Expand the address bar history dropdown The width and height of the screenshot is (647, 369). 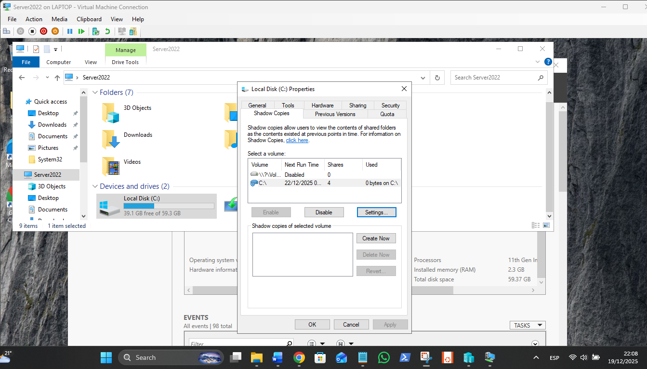pos(423,78)
